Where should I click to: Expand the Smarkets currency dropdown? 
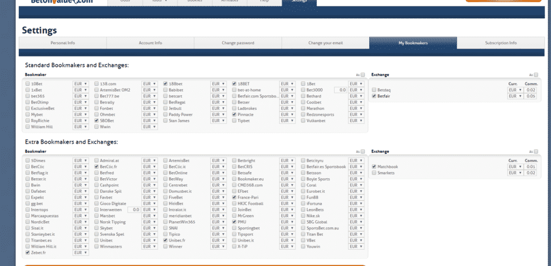pos(515,173)
